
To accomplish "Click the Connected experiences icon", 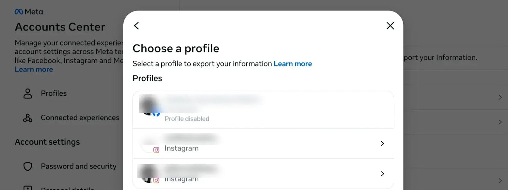I will point(28,118).
